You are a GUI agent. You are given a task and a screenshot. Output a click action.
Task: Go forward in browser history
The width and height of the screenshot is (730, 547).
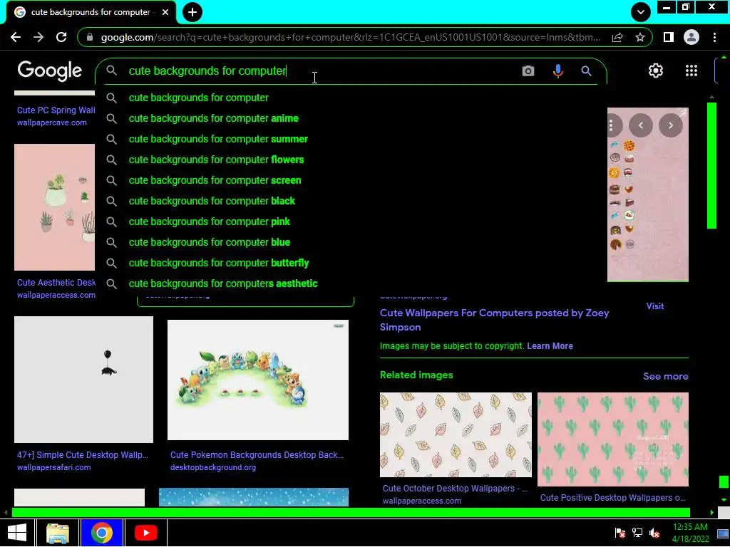tap(38, 37)
